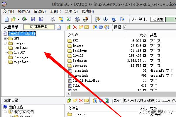This screenshot has height=117, width=176.
Task: Go up one level in ISO directory
Action: point(69,27)
